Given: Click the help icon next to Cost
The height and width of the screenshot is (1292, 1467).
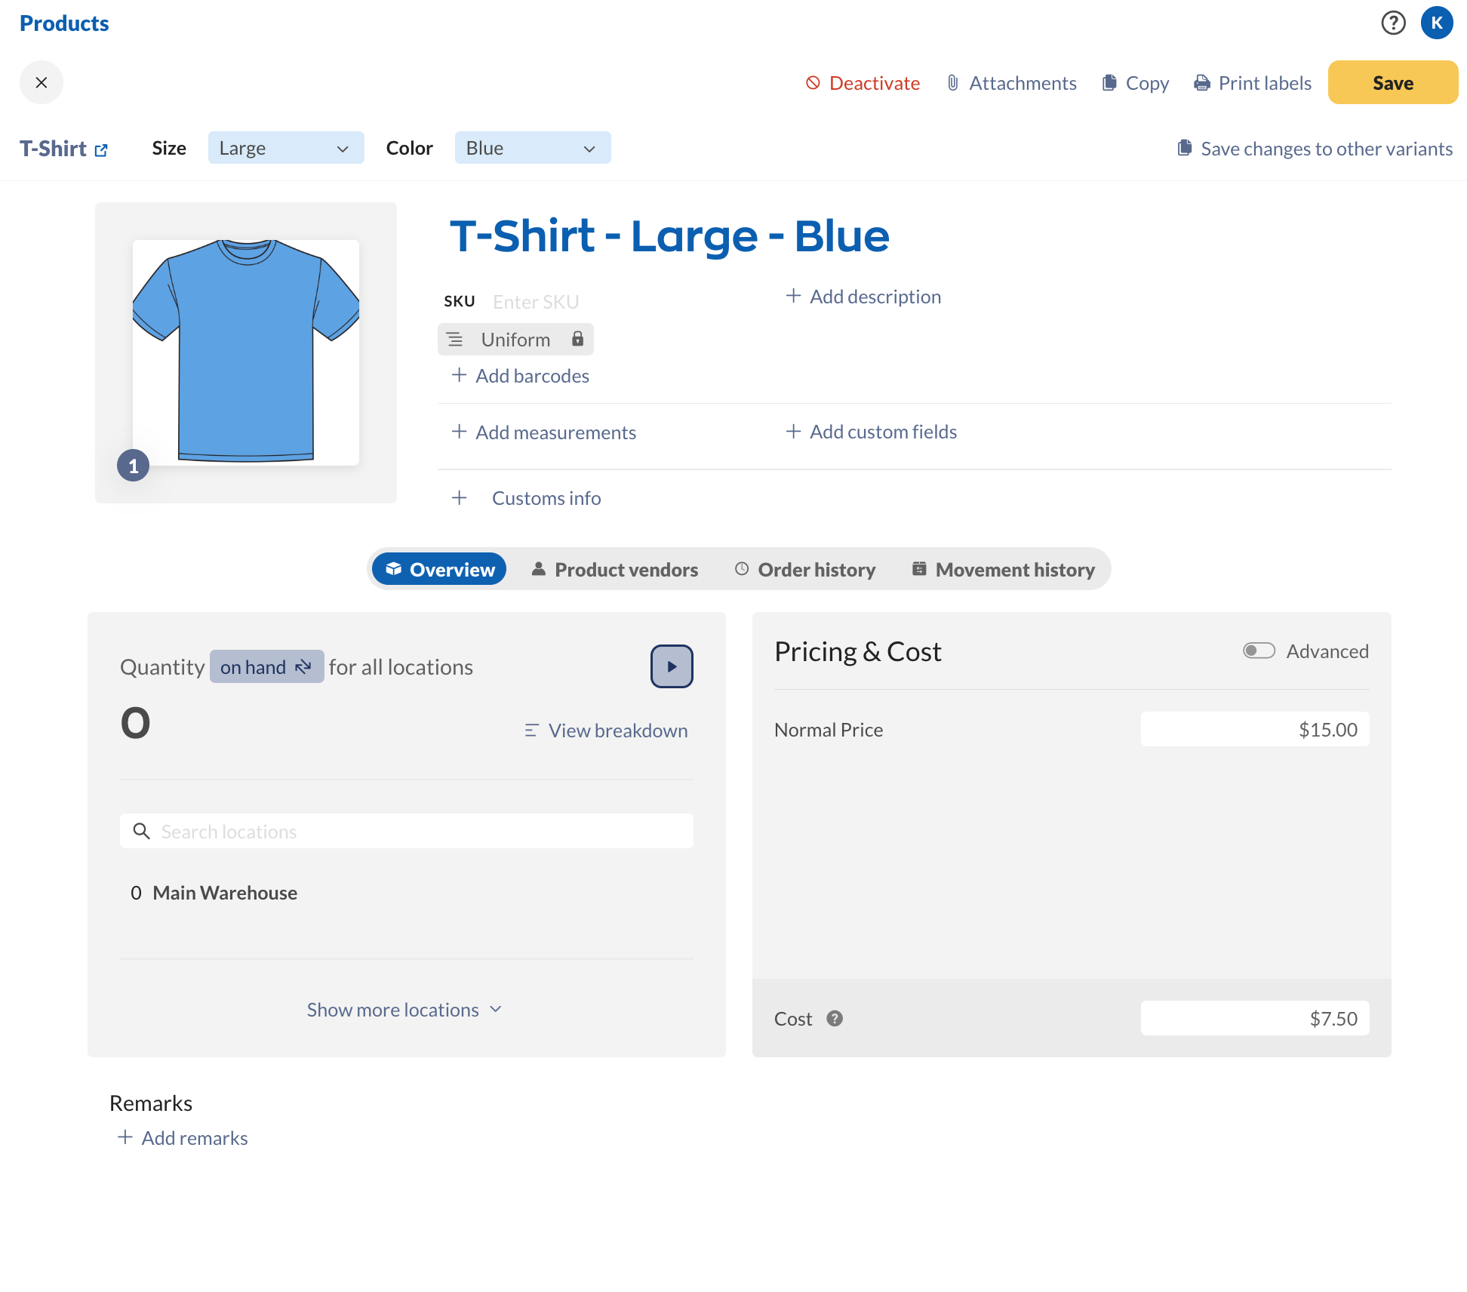Looking at the screenshot, I should pyautogui.click(x=835, y=1019).
